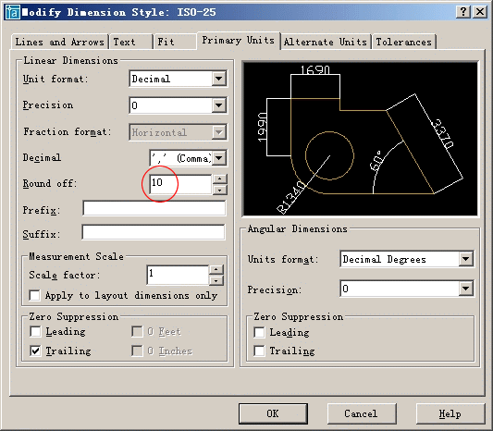The width and height of the screenshot is (493, 431).
Task: Click the dimension preview image
Action: point(361,139)
